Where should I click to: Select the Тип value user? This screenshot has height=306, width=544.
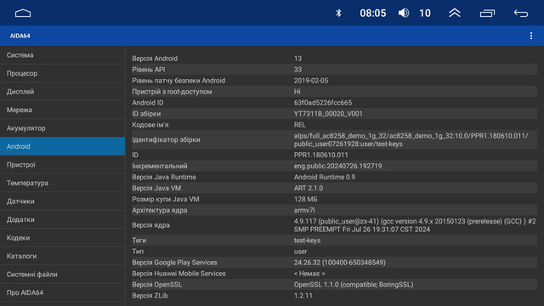click(300, 252)
